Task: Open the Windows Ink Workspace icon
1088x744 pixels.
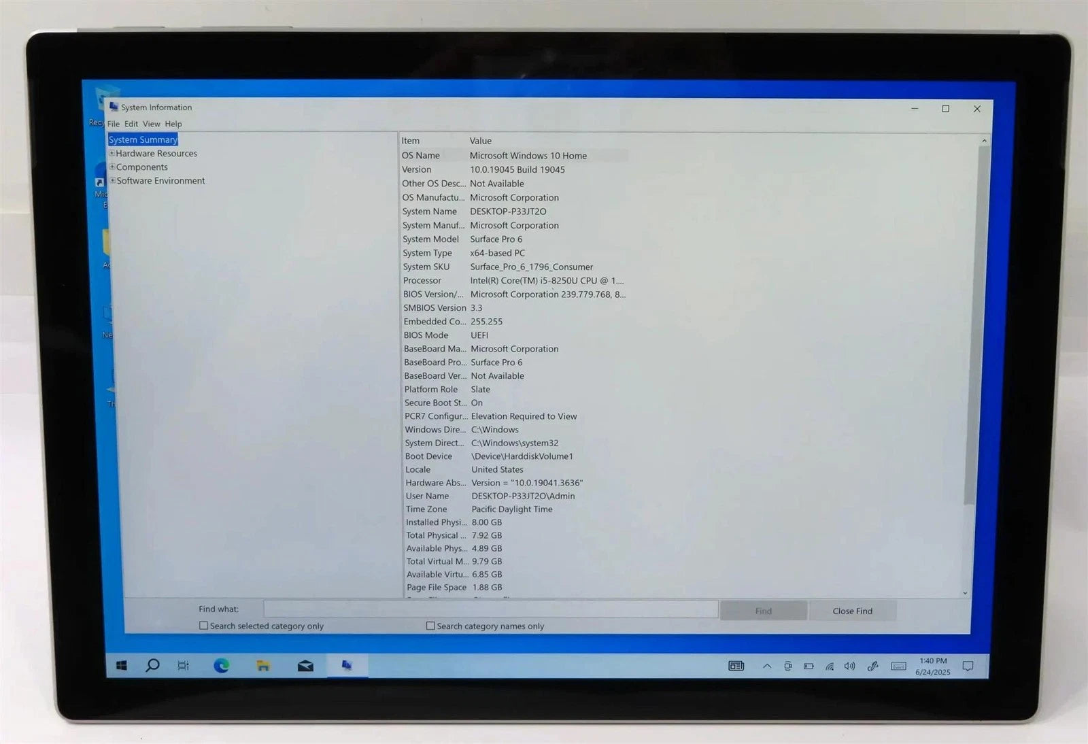Action: click(x=873, y=666)
